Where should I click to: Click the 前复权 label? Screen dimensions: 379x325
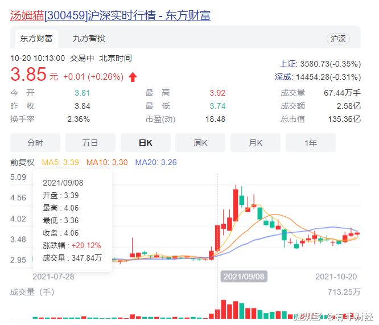click(x=22, y=162)
